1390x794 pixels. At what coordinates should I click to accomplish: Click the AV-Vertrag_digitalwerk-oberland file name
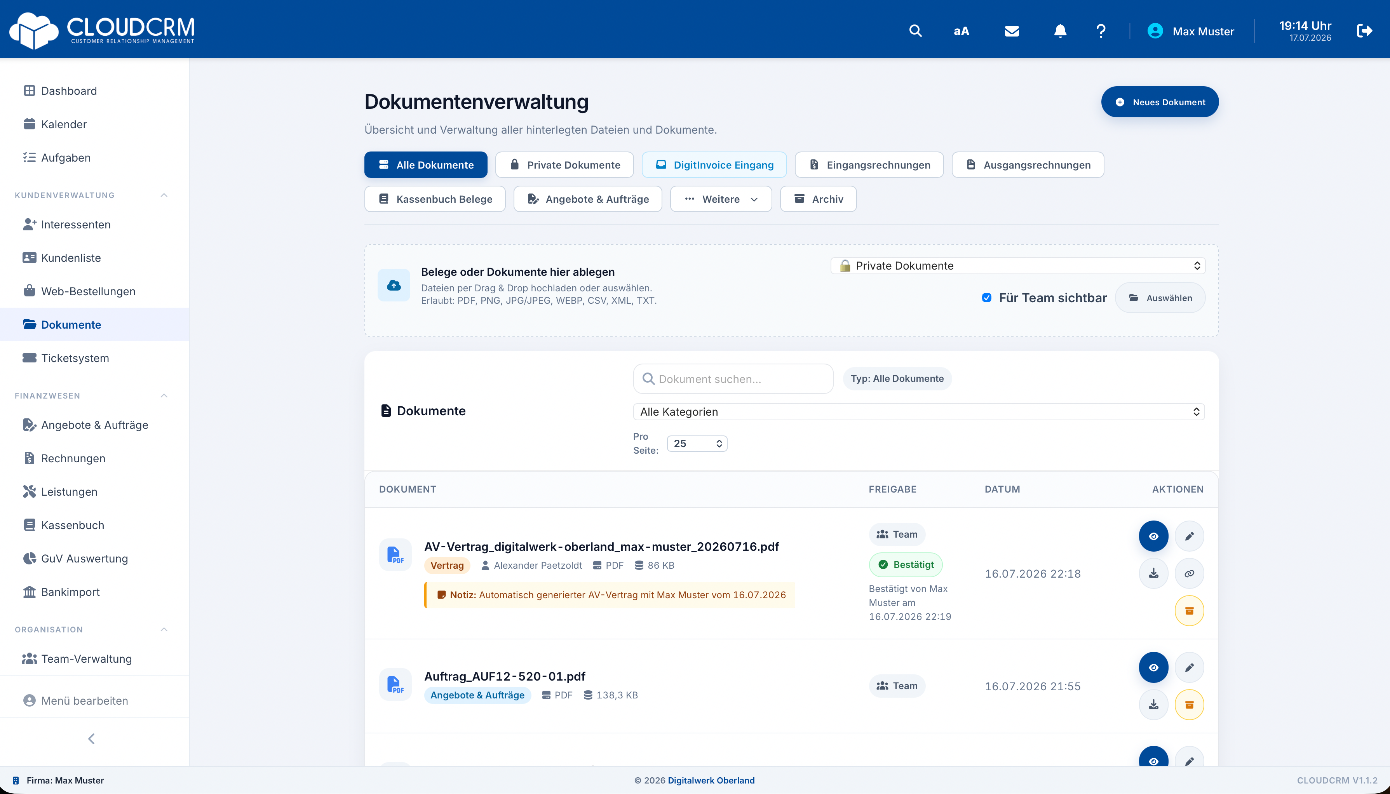(x=601, y=547)
